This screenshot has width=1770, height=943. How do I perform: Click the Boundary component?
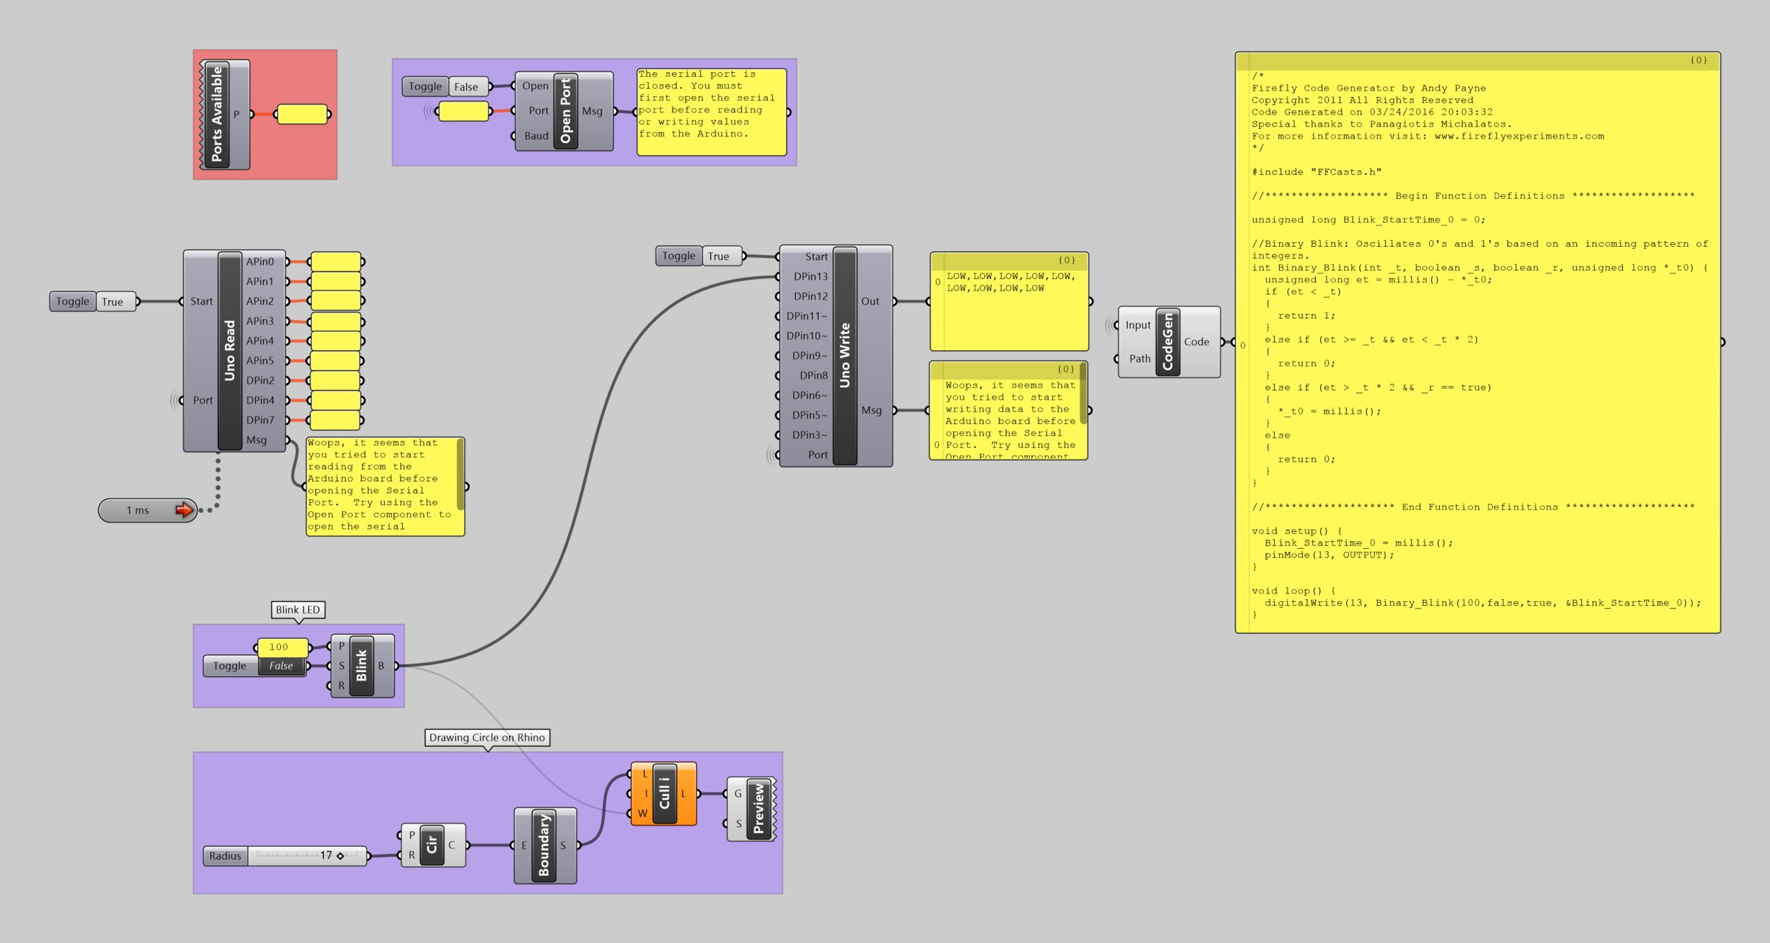point(545,845)
